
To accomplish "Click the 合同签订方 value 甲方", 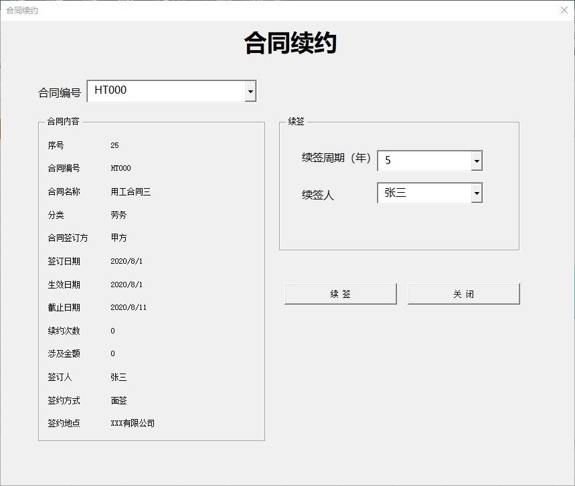I will (x=118, y=238).
